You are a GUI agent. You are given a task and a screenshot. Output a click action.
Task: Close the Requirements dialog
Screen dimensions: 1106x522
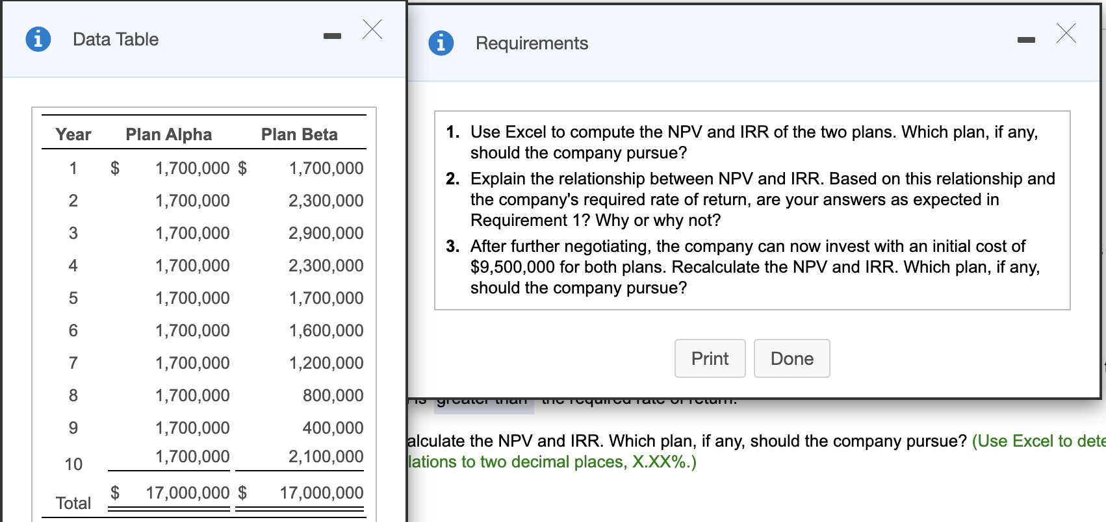(1066, 33)
